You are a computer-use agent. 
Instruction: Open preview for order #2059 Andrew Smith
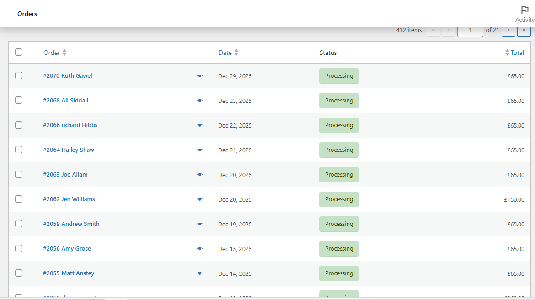click(200, 224)
